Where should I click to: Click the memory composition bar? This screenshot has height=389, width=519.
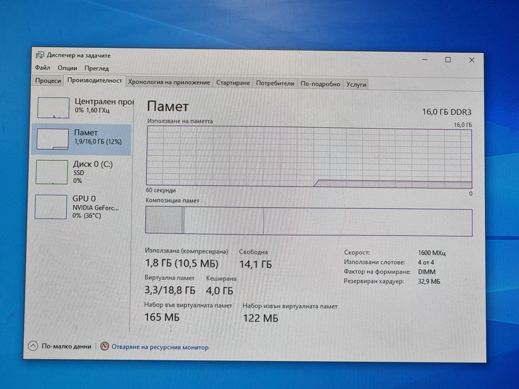tap(309, 221)
